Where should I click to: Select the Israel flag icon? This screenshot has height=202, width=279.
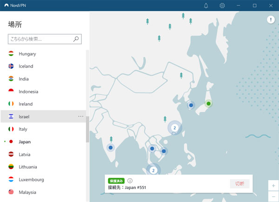[x=11, y=116]
